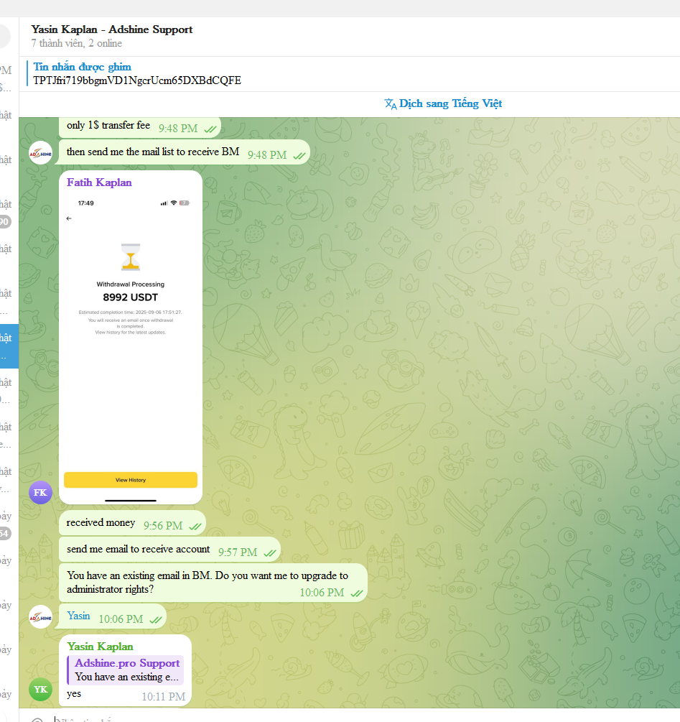The width and height of the screenshot is (680, 722).
Task: Select 'send me email to receive account' message
Action: (x=169, y=550)
